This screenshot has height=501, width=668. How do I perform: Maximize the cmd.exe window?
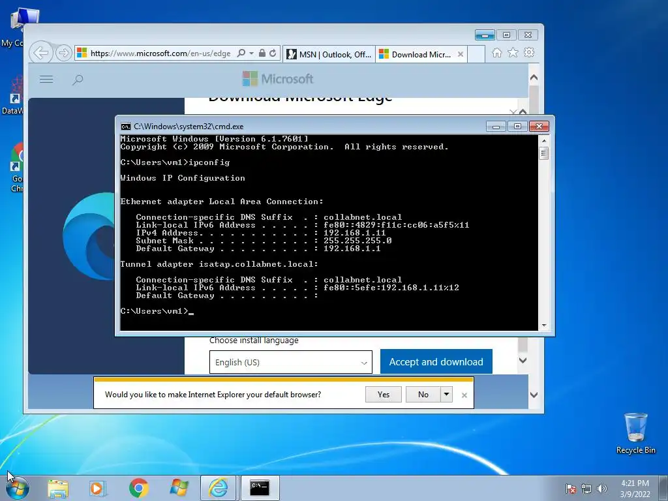pyautogui.click(x=517, y=126)
